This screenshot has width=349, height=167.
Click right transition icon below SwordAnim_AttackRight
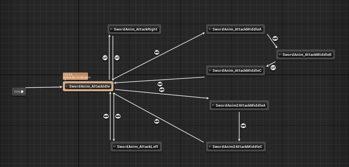(x=117, y=58)
